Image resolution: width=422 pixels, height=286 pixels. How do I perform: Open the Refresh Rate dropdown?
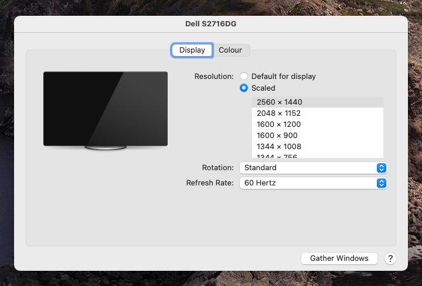313,183
